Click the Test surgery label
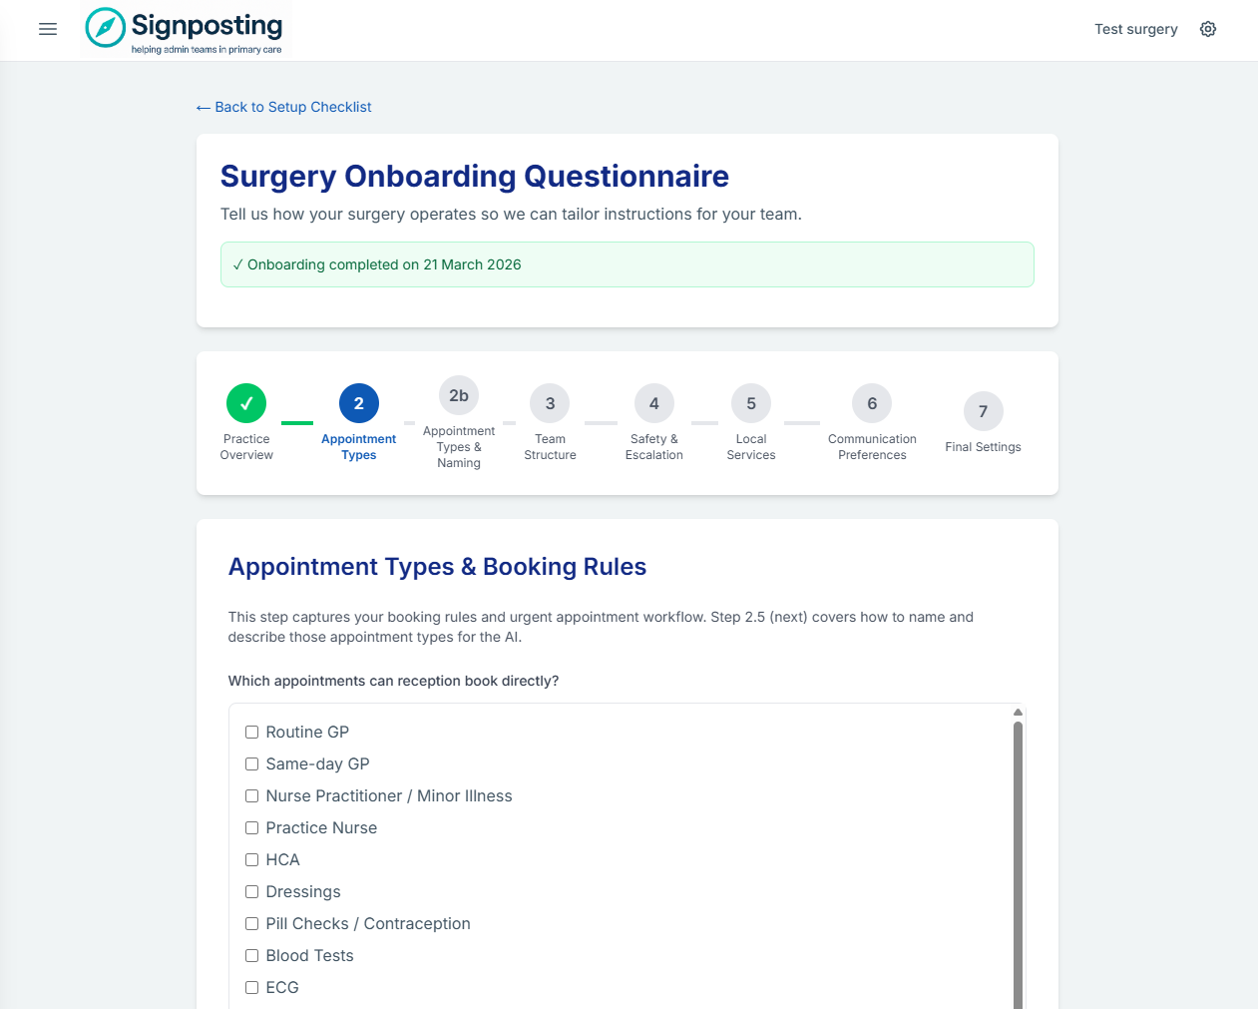Screen dimensions: 1258x1009 (1135, 29)
